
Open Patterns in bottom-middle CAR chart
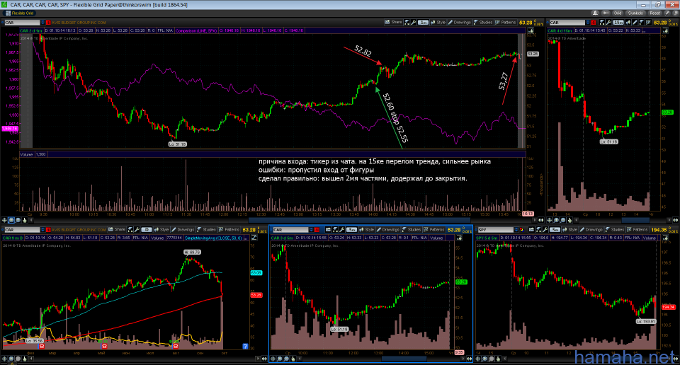pyautogui.click(x=434, y=229)
